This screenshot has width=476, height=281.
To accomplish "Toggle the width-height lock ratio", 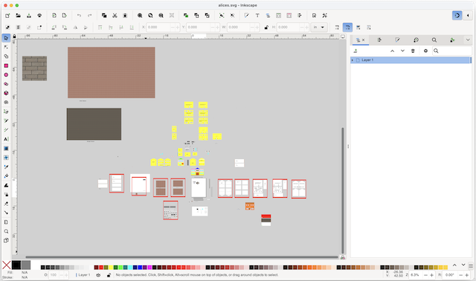I will pyautogui.click(x=266, y=28).
